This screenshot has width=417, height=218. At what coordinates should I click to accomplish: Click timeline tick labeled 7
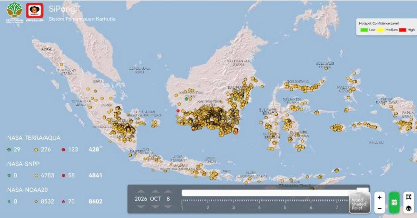click(x=337, y=208)
